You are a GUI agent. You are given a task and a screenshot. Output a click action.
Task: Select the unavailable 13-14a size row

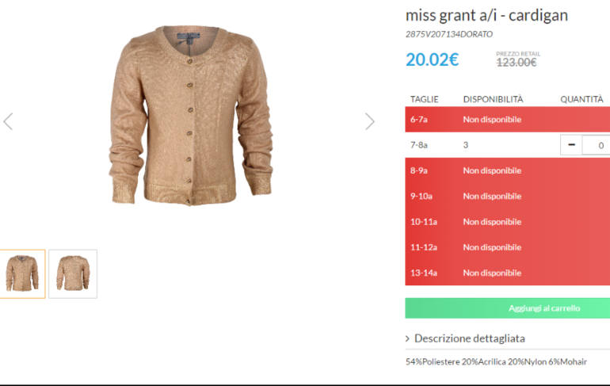(x=507, y=273)
